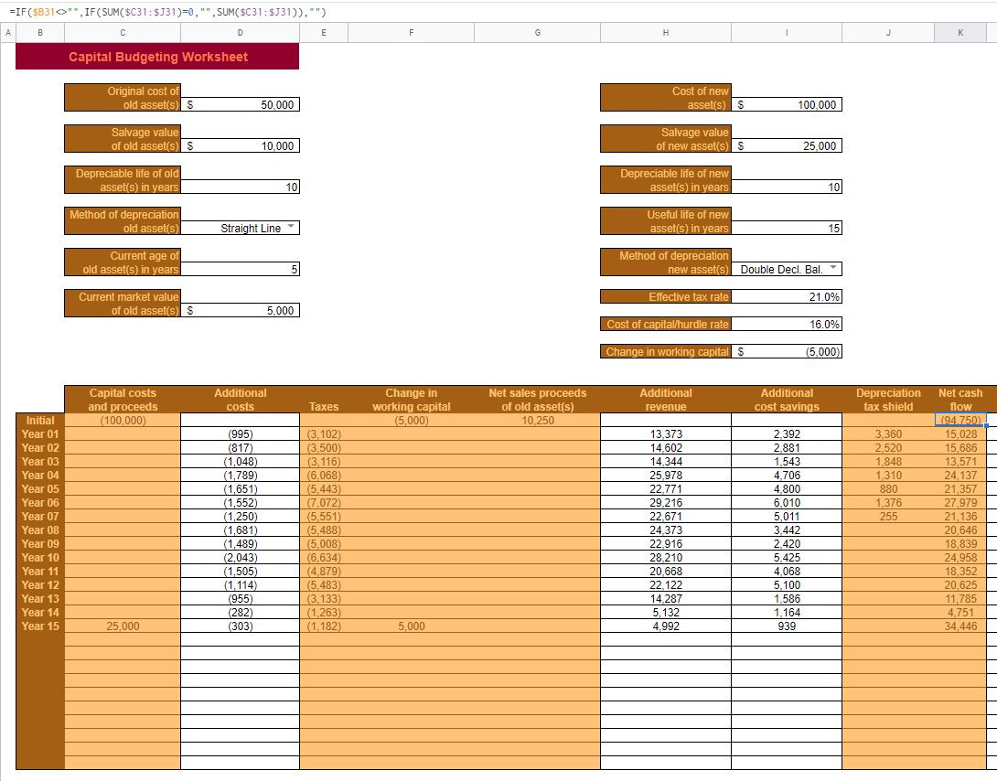This screenshot has width=997, height=781.
Task: Select column F header
Action: coord(411,32)
